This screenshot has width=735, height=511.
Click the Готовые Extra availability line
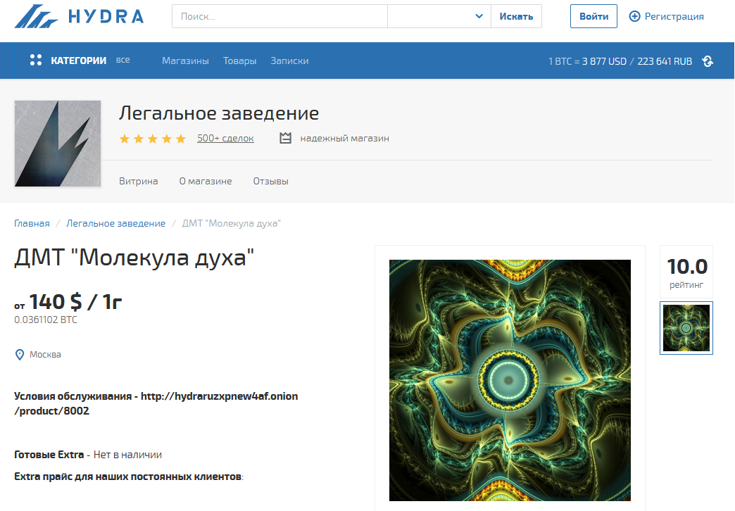pos(88,455)
